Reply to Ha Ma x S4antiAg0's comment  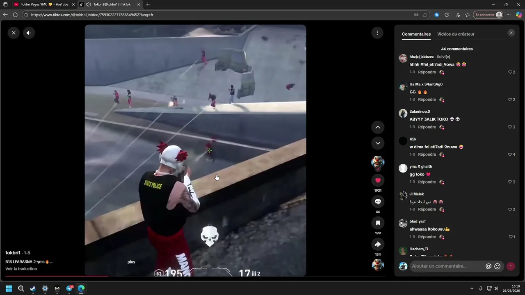click(x=427, y=100)
